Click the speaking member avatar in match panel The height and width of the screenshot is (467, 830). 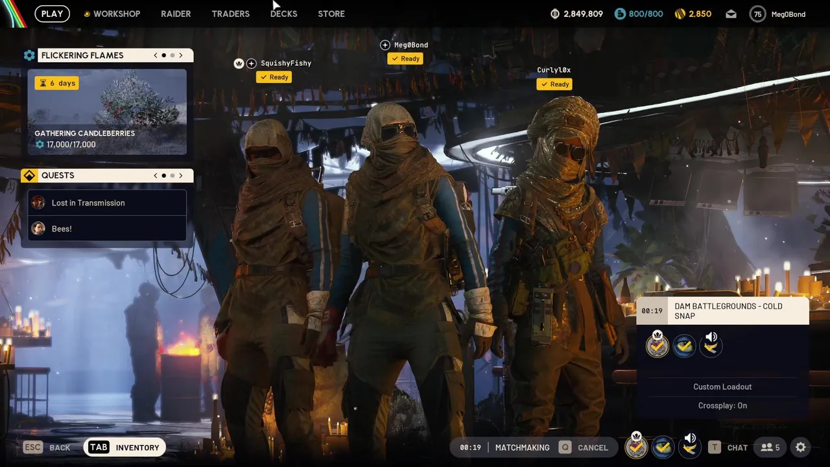(711, 345)
